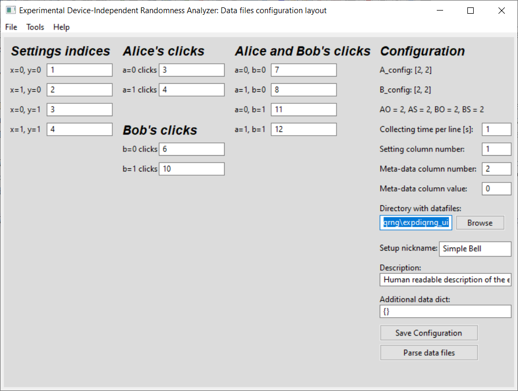Click the 'Alice and Bob's clicks' heading
The image size is (518, 391).
tap(303, 51)
